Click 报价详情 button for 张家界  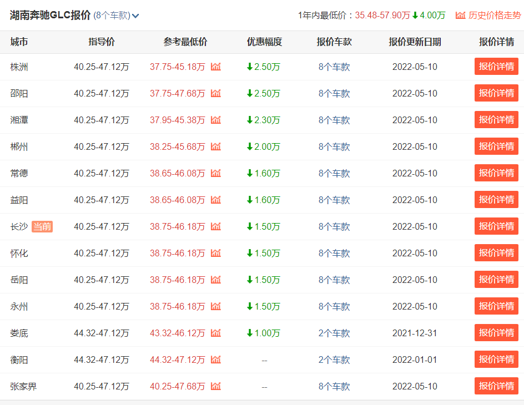pyautogui.click(x=496, y=386)
